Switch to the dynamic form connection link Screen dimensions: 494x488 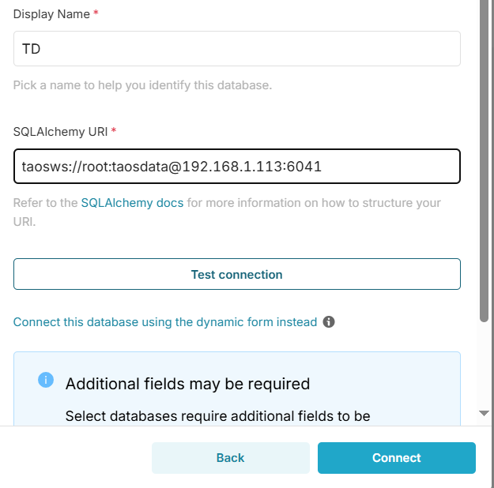165,322
